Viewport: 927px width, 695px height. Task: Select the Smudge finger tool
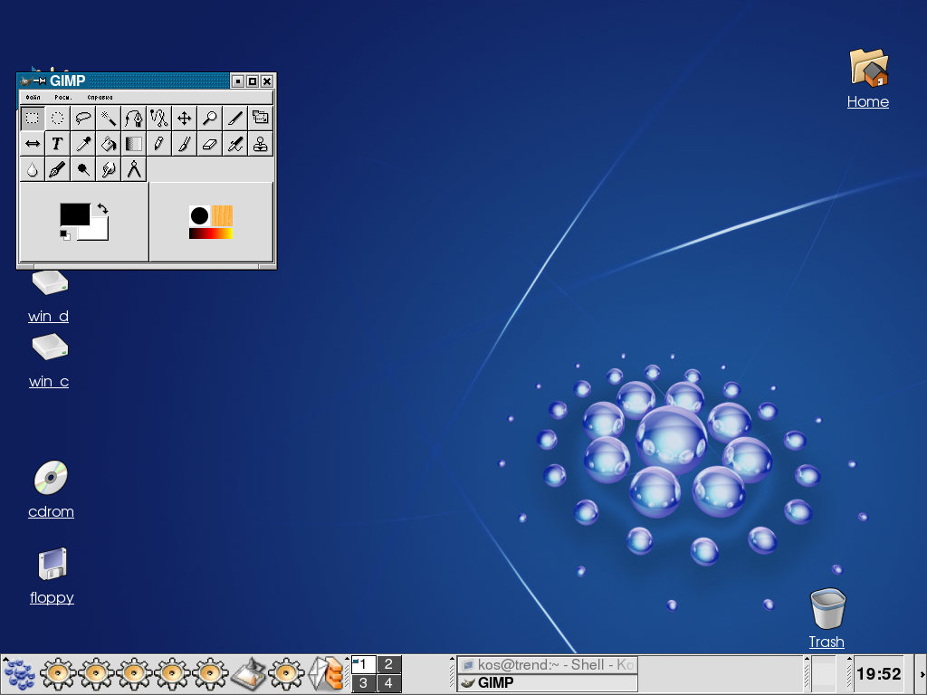tap(109, 169)
